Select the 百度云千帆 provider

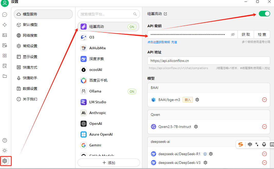[108, 80]
